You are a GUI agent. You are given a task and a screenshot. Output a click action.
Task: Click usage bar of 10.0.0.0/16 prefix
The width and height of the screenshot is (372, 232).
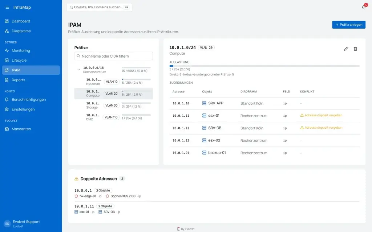[136, 67]
